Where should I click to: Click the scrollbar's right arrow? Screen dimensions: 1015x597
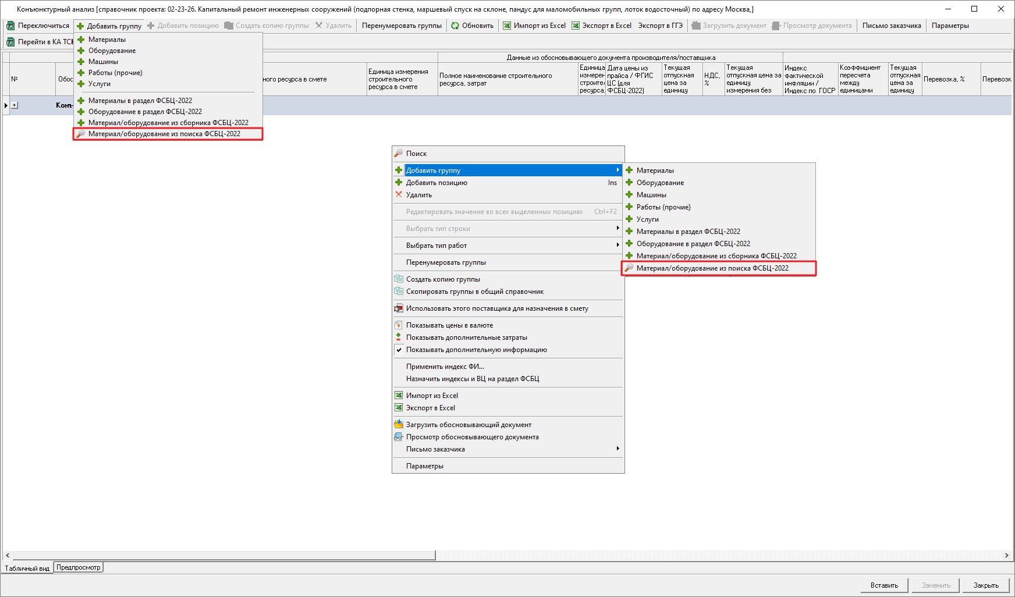pyautogui.click(x=1007, y=556)
